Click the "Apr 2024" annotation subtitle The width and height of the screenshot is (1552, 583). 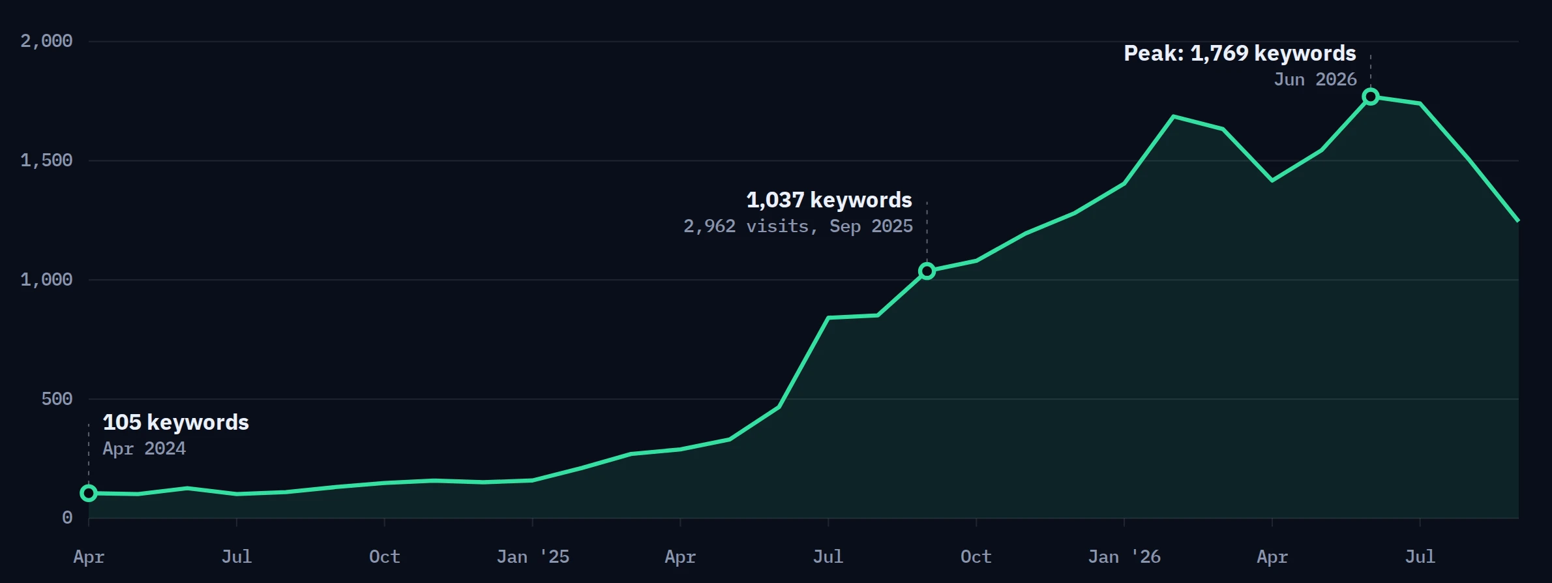pos(144,449)
